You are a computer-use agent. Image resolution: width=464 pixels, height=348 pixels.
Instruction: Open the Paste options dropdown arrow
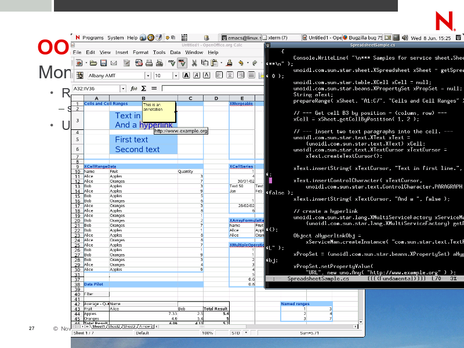[x=222, y=63]
